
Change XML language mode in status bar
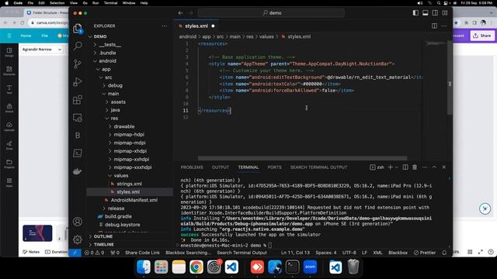pos(377,253)
